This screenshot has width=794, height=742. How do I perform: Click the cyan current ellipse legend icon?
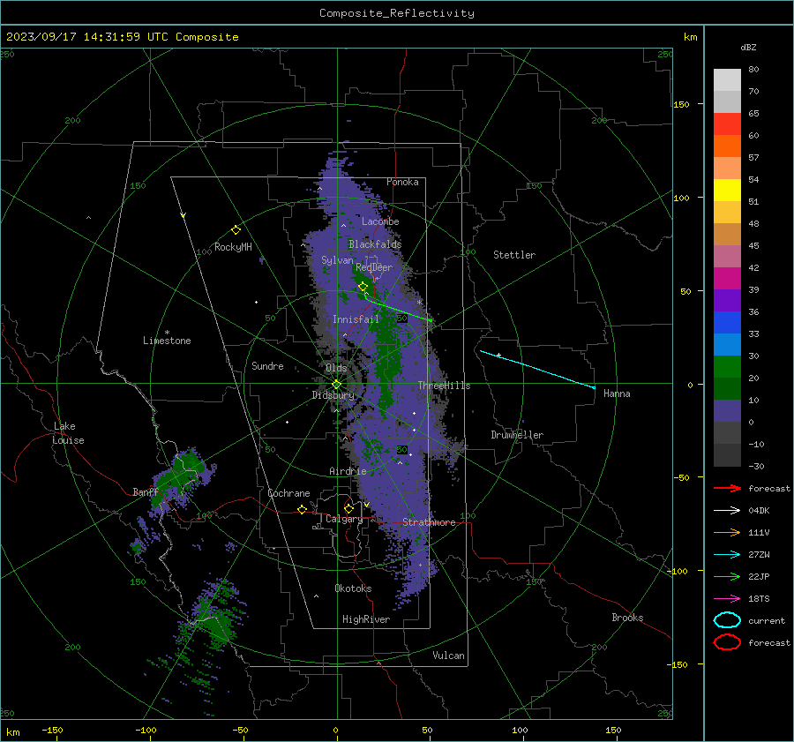point(727,620)
